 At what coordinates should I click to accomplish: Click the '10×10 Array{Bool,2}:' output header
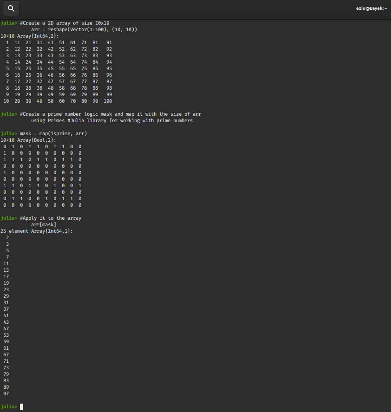(x=28, y=140)
